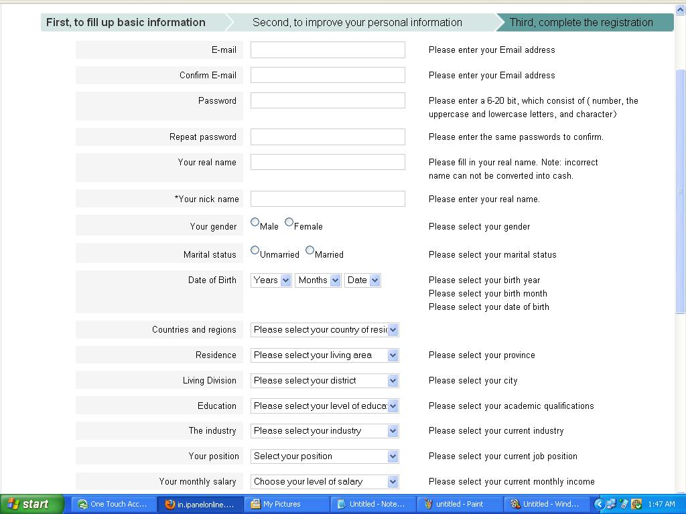Click the vertical scrollbar thumb
The height and width of the screenshot is (514, 686).
[680, 191]
